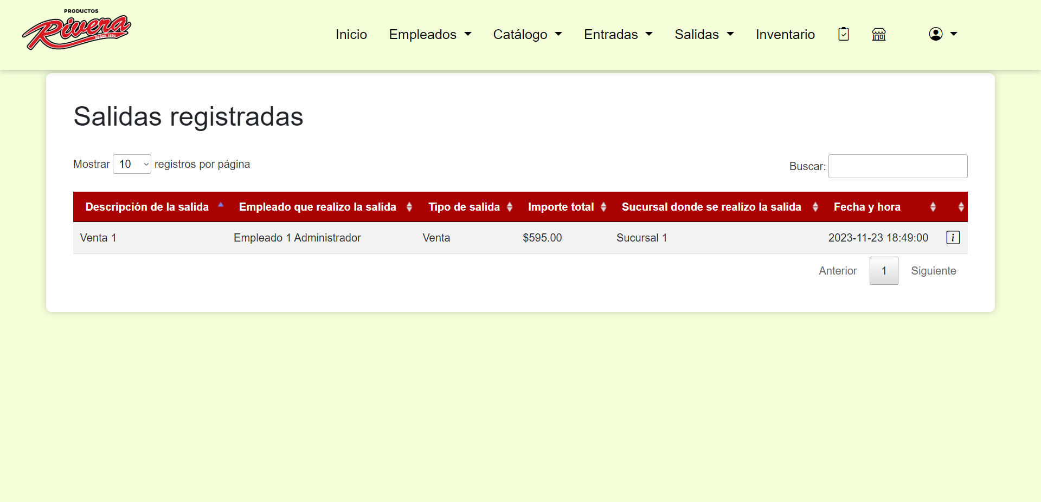Open the clipboard checklist icon in navbar
The width and height of the screenshot is (1041, 502).
click(843, 34)
